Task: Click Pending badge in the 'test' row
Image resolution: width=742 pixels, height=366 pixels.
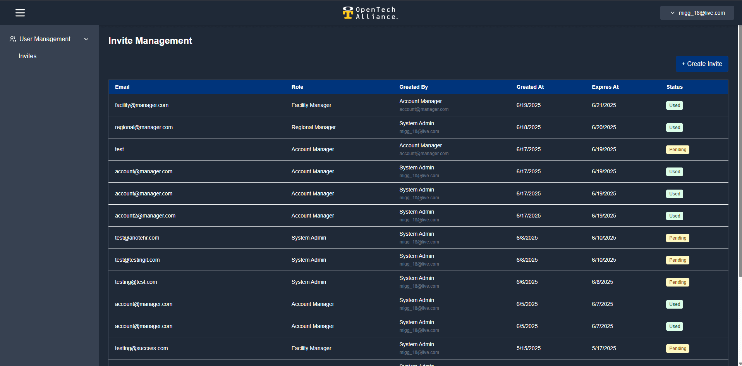Action: point(677,150)
